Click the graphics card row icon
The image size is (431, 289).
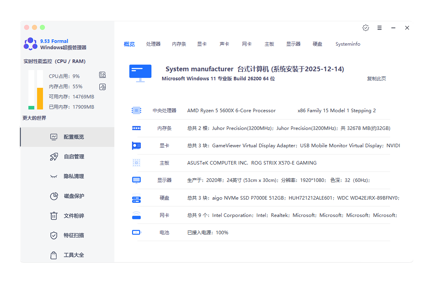136,146
